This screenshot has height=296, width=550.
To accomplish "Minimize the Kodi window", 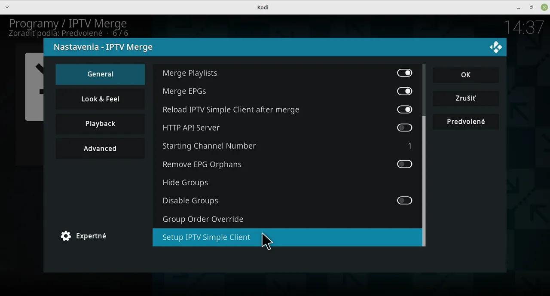I will [519, 7].
